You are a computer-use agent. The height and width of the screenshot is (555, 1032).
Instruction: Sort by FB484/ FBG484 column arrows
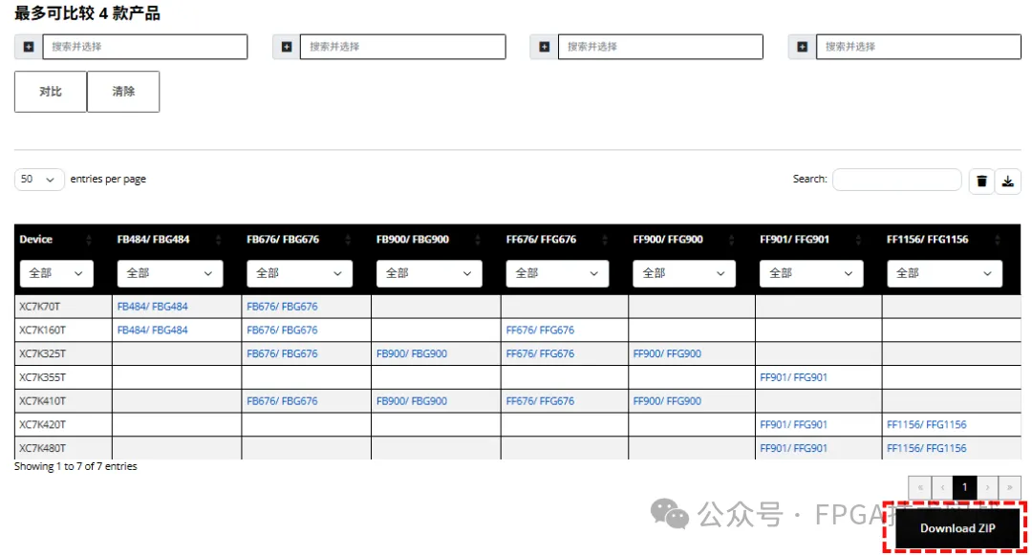click(x=218, y=240)
